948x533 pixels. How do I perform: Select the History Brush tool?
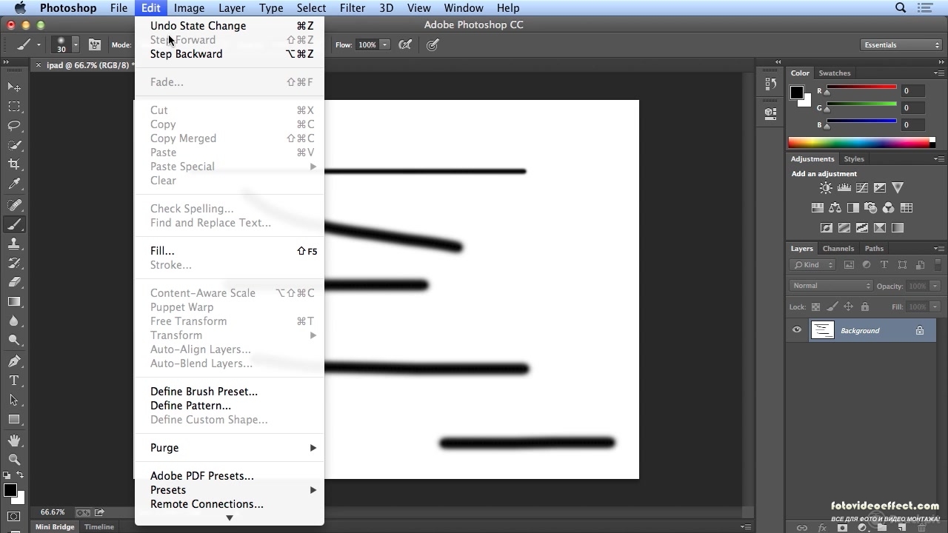(14, 263)
